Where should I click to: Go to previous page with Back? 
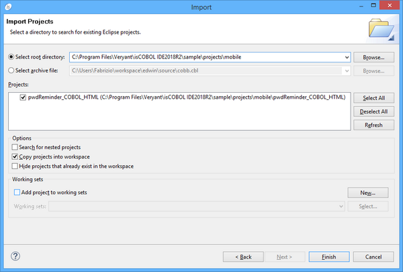[x=242, y=257]
